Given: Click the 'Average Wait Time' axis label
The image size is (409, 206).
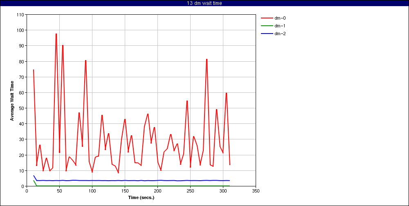Looking at the screenshot, I should tap(12, 101).
